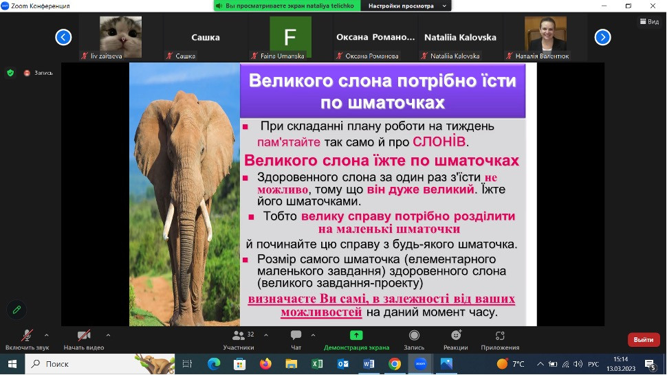Start camera with Начать видео

coord(84,340)
